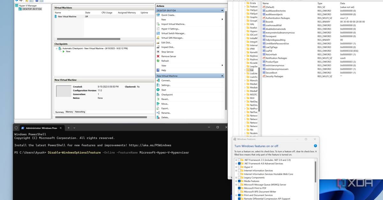This screenshot has height=200, width=383.
Task: Uncheck Microsoft Print to PDF feature
Action: (239, 188)
